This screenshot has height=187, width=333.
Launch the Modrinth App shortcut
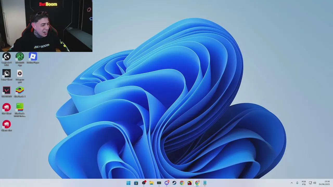20,59
